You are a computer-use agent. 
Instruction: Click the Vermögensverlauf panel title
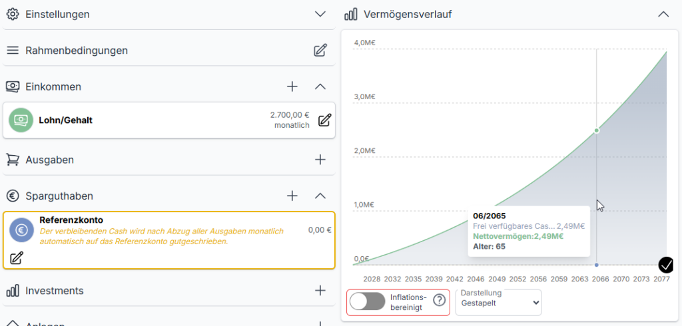click(x=408, y=15)
